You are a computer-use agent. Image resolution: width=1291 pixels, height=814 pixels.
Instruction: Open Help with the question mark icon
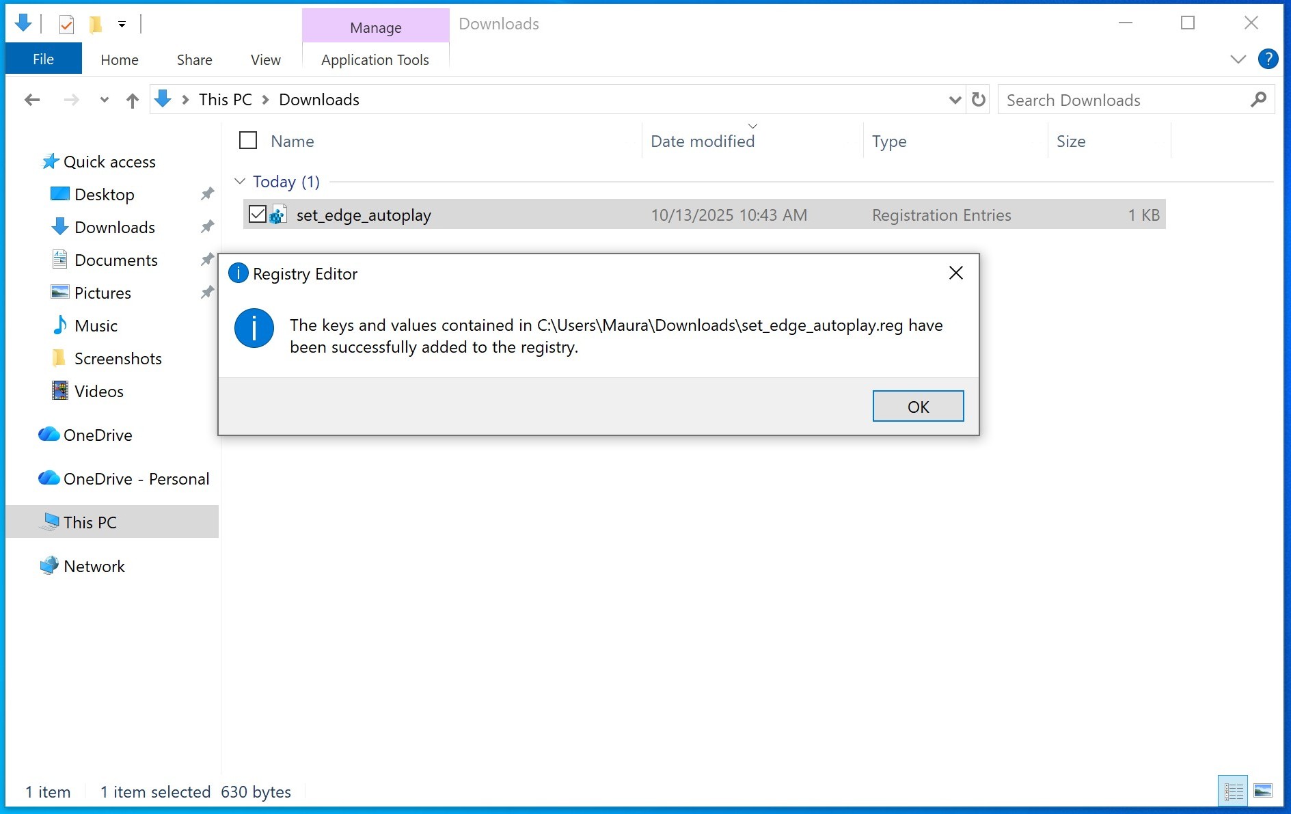pyautogui.click(x=1268, y=59)
